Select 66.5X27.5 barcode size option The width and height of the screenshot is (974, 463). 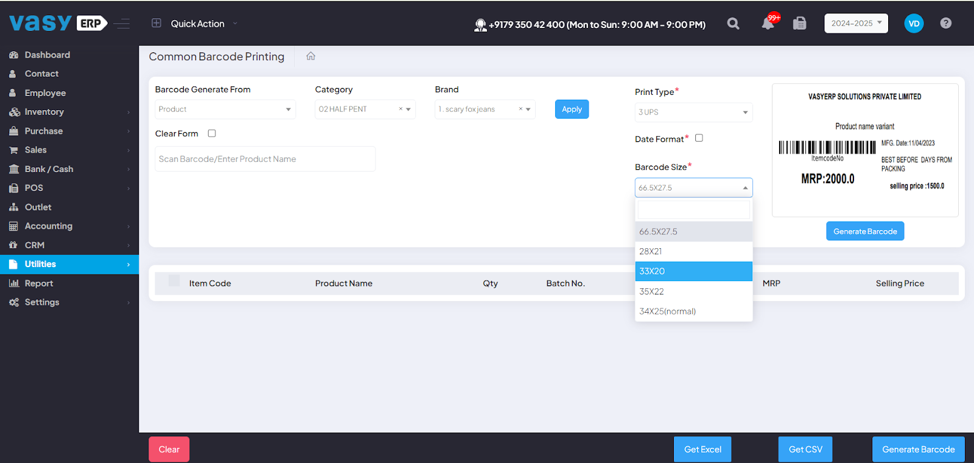[x=694, y=232]
